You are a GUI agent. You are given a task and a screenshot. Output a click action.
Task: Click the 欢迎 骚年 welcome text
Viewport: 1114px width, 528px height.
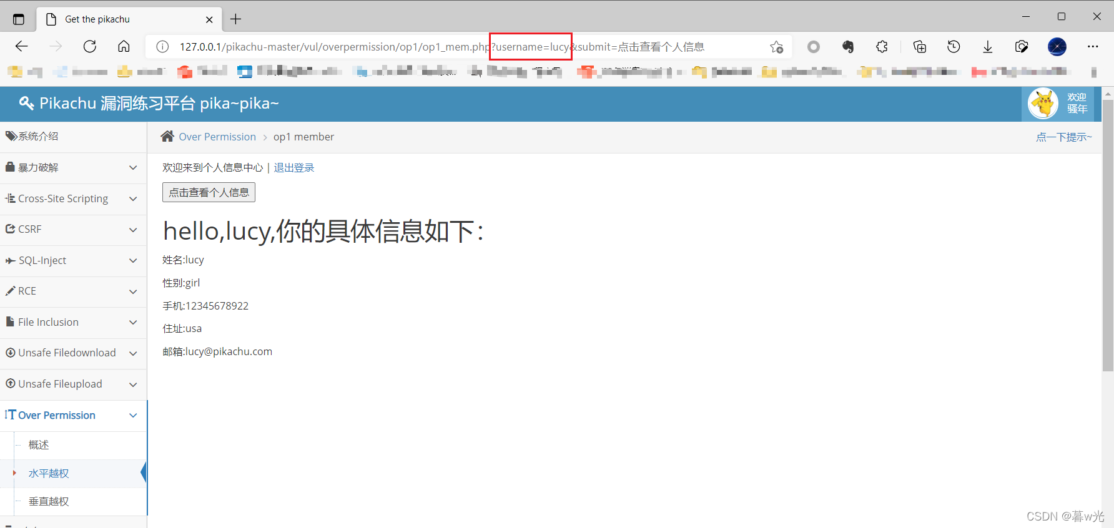pyautogui.click(x=1077, y=103)
